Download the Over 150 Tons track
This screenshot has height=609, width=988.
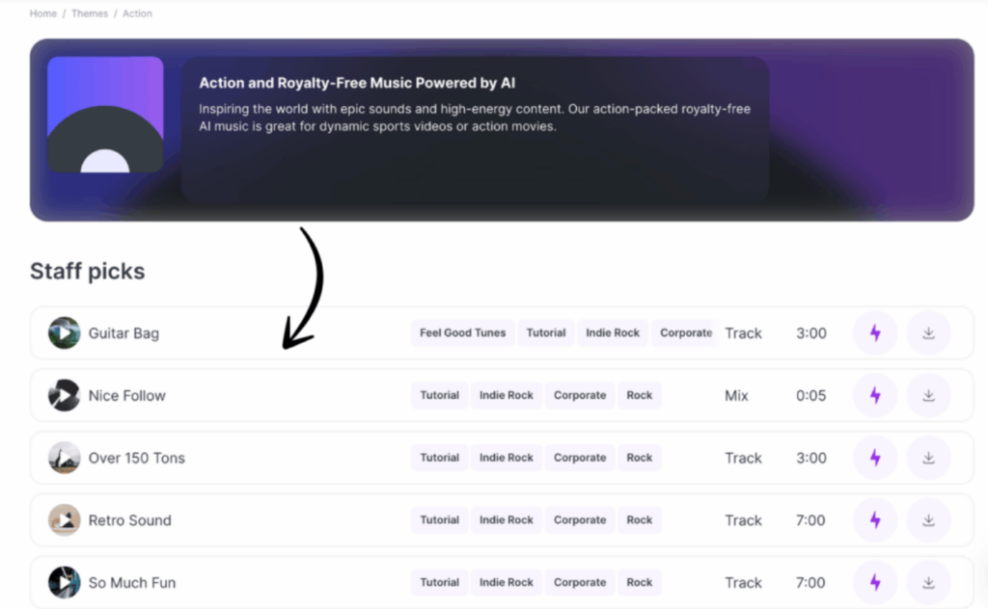(x=928, y=458)
